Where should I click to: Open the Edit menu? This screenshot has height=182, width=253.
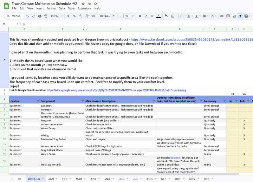click(22, 8)
